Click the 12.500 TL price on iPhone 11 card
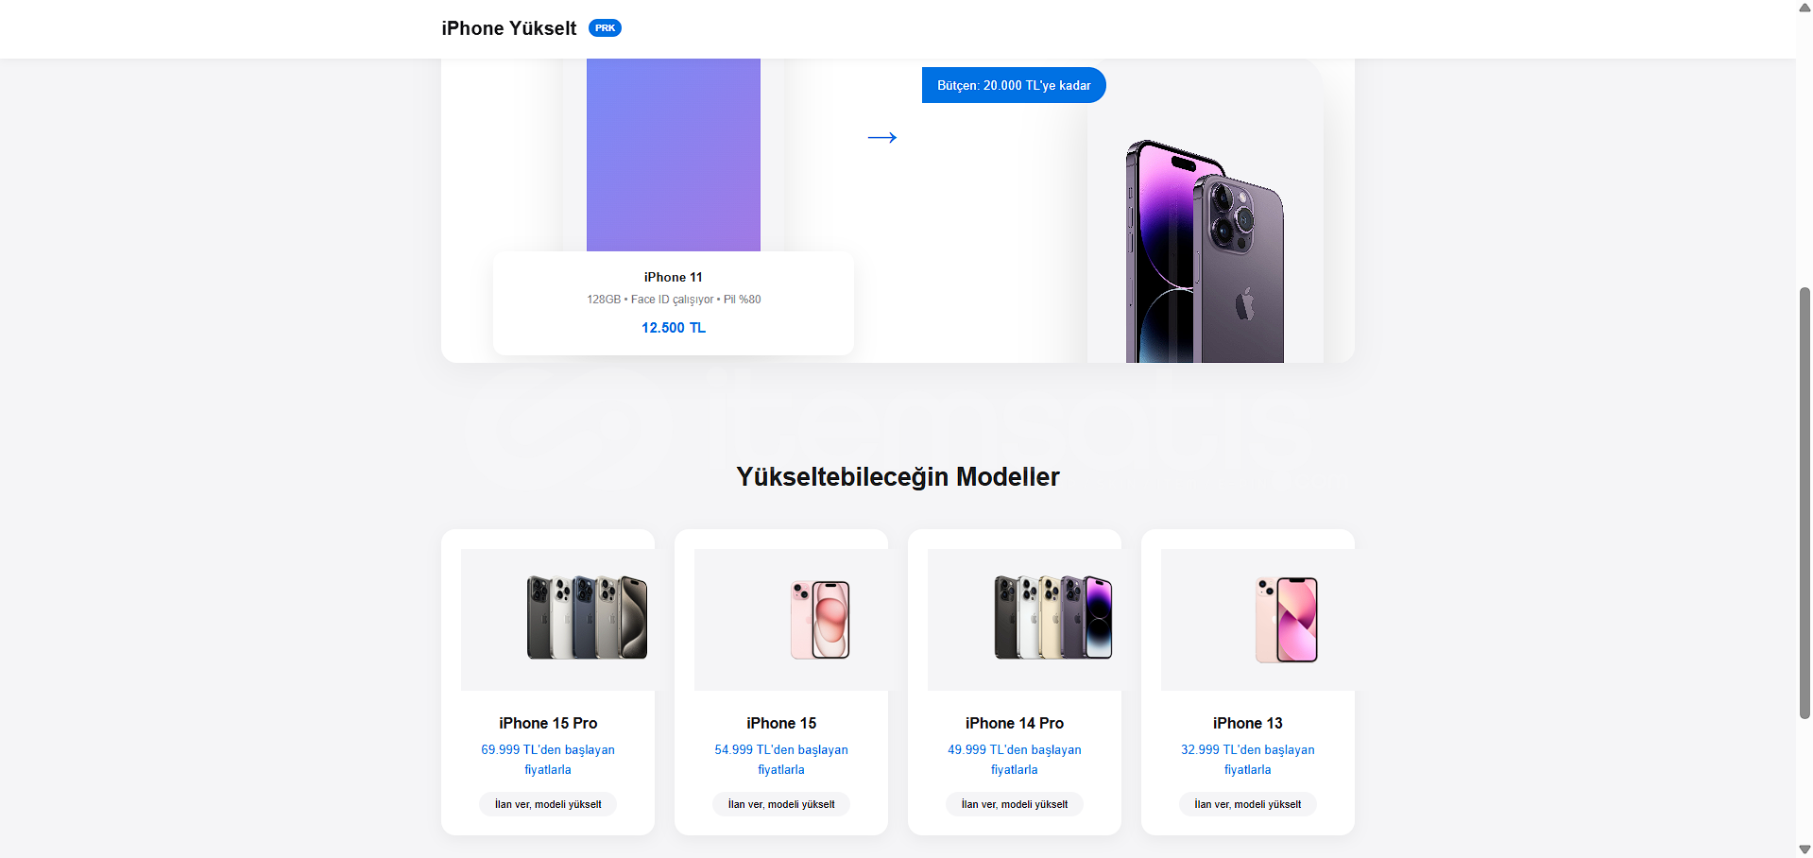The width and height of the screenshot is (1813, 858). 674,328
